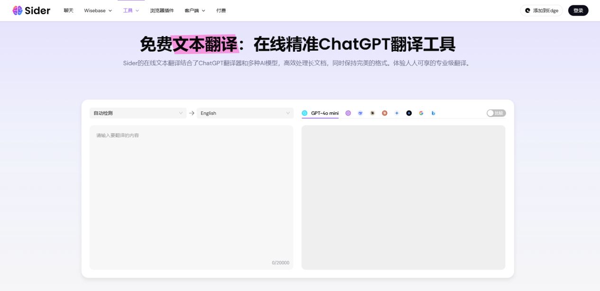The height and width of the screenshot is (291, 600).
Task: Expand the 工具 menu
Action: 131,10
